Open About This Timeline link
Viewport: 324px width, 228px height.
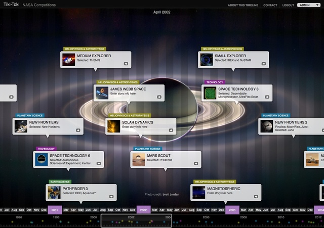243,5
